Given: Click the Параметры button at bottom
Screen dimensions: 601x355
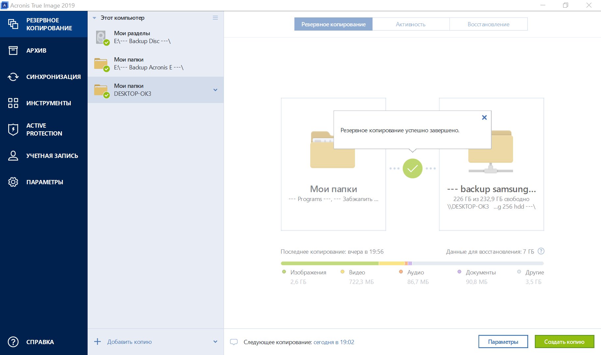Looking at the screenshot, I should click(x=503, y=342).
